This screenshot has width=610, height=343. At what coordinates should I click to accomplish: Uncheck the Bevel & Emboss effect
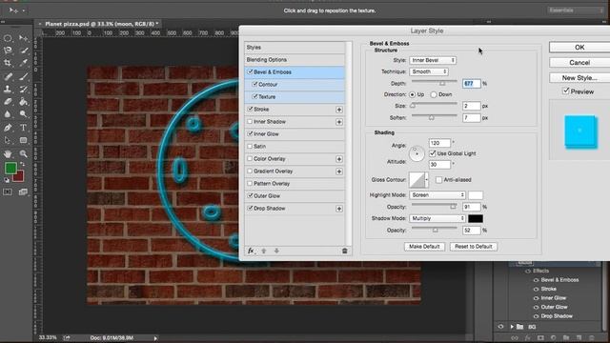point(250,72)
